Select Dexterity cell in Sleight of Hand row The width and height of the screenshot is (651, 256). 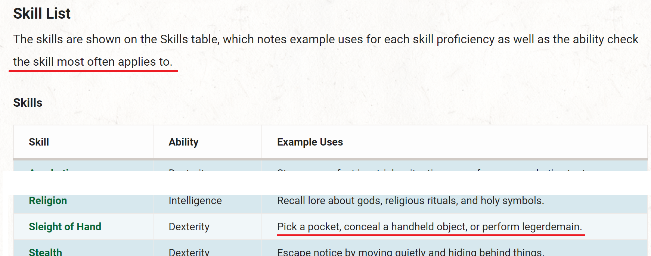click(189, 227)
